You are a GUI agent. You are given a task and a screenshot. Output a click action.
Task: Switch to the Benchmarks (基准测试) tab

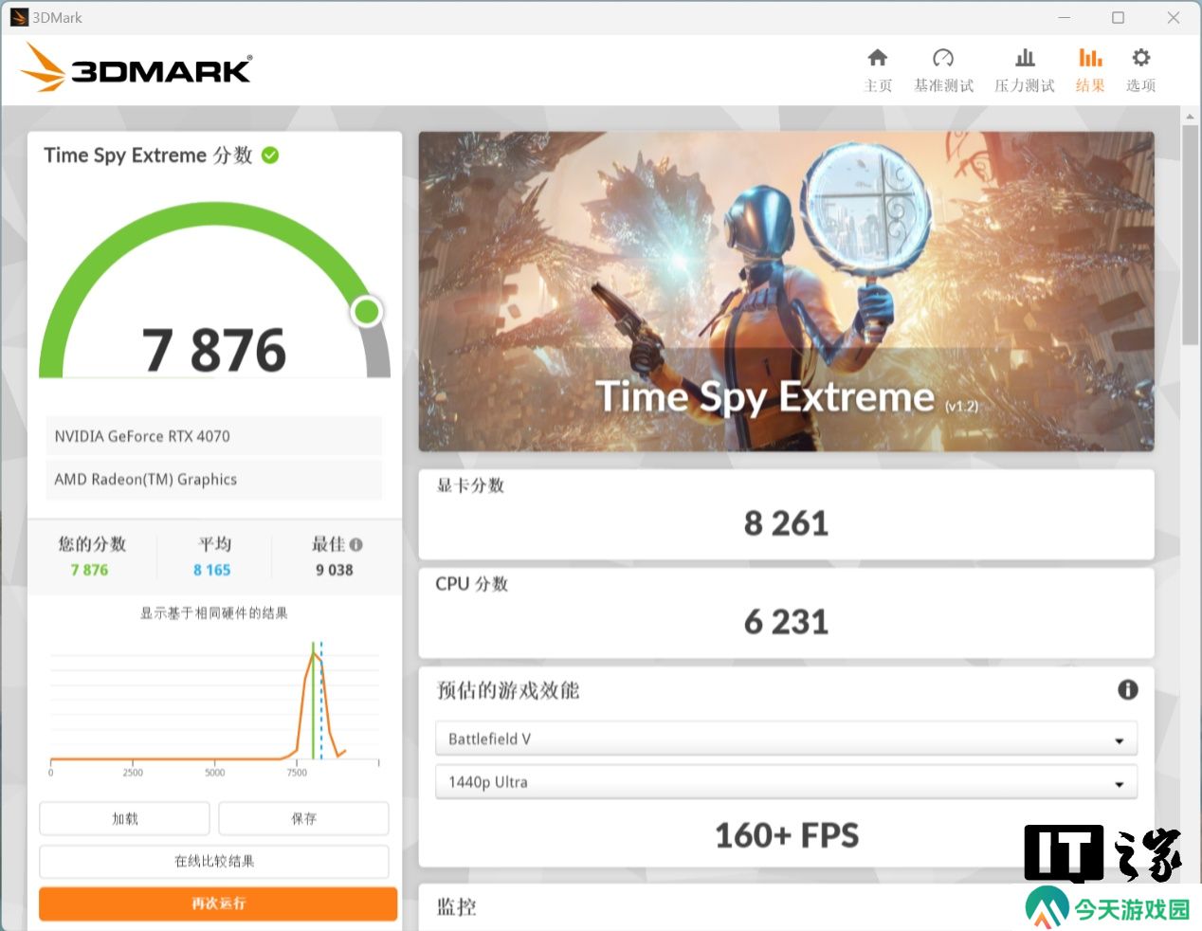[943, 71]
